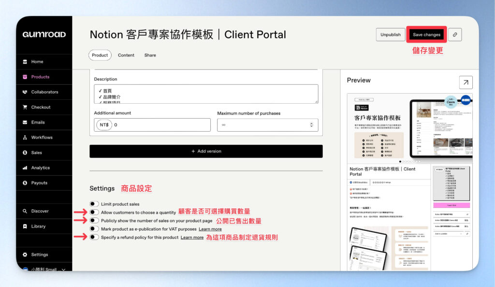This screenshot has height=287, width=495.
Task: Click the Save changes button
Action: coord(426,35)
